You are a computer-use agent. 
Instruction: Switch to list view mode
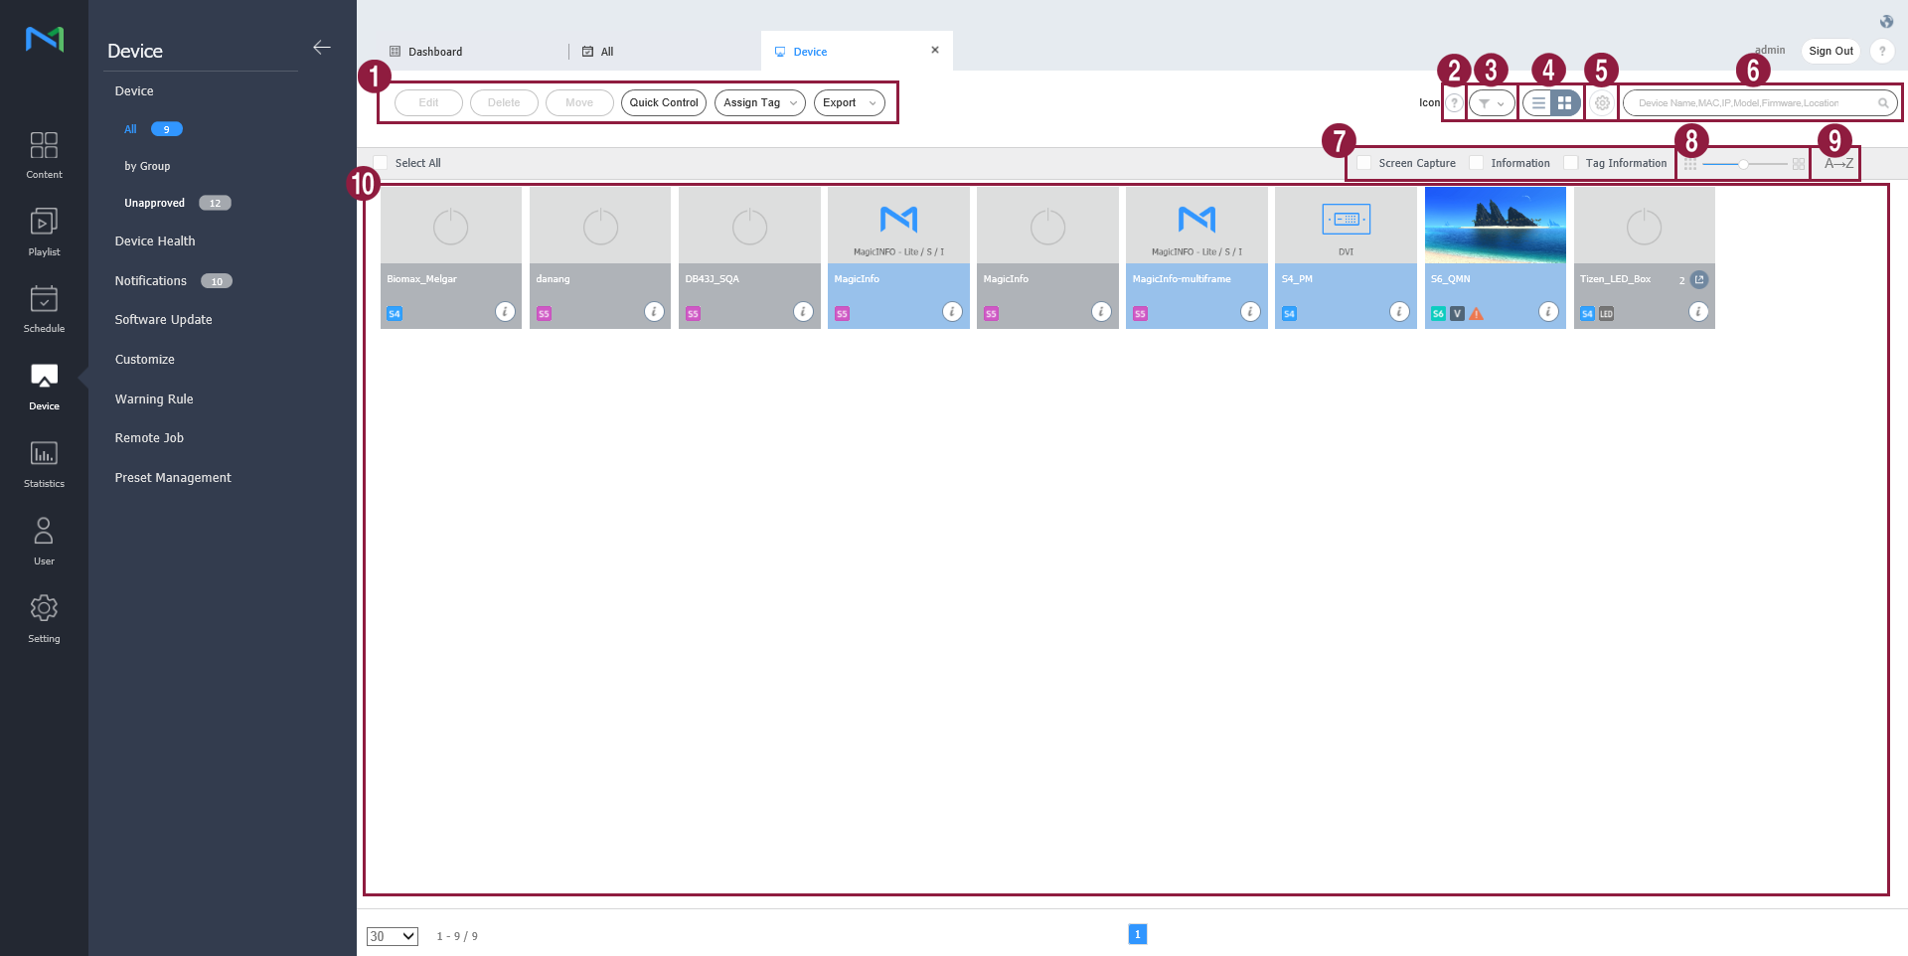[x=1537, y=103]
